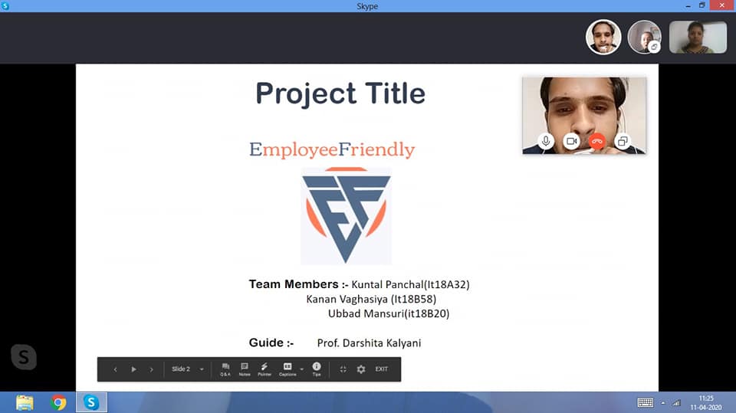The height and width of the screenshot is (413, 736).
Task: Click Skype logo in title bar
Action: pyautogui.click(x=5, y=5)
